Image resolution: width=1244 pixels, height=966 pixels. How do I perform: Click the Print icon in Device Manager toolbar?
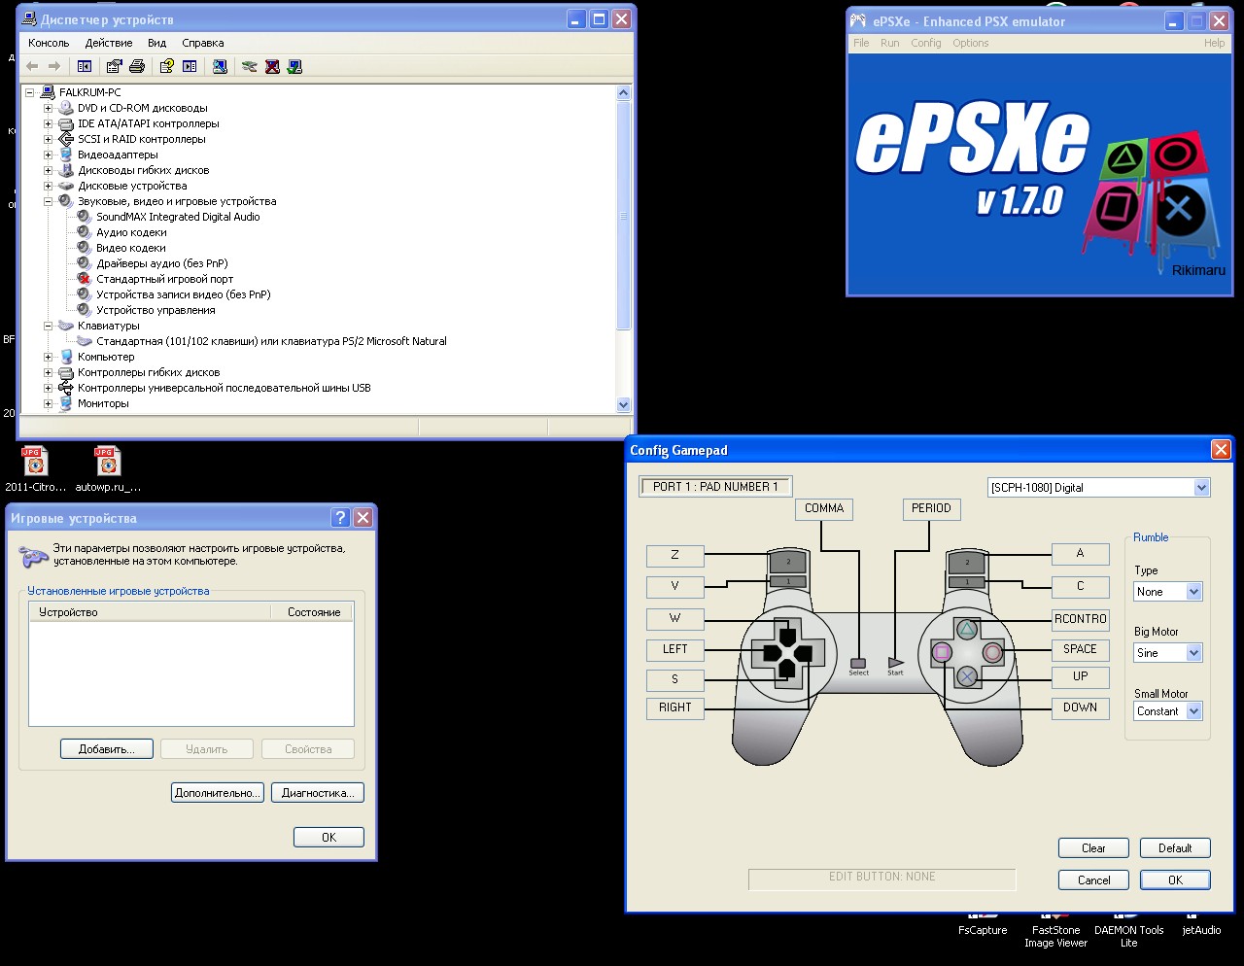click(139, 66)
